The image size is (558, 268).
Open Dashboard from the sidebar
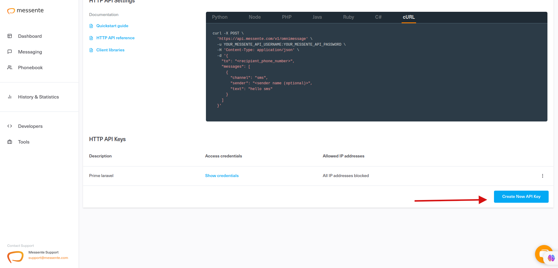(30, 36)
